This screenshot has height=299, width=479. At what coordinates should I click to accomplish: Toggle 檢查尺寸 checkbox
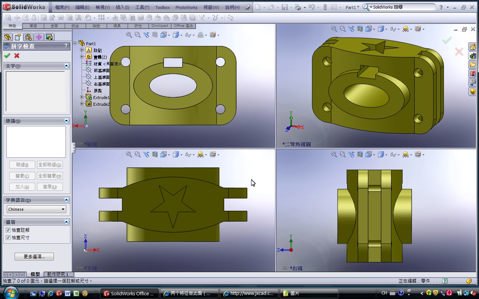[x=8, y=238]
